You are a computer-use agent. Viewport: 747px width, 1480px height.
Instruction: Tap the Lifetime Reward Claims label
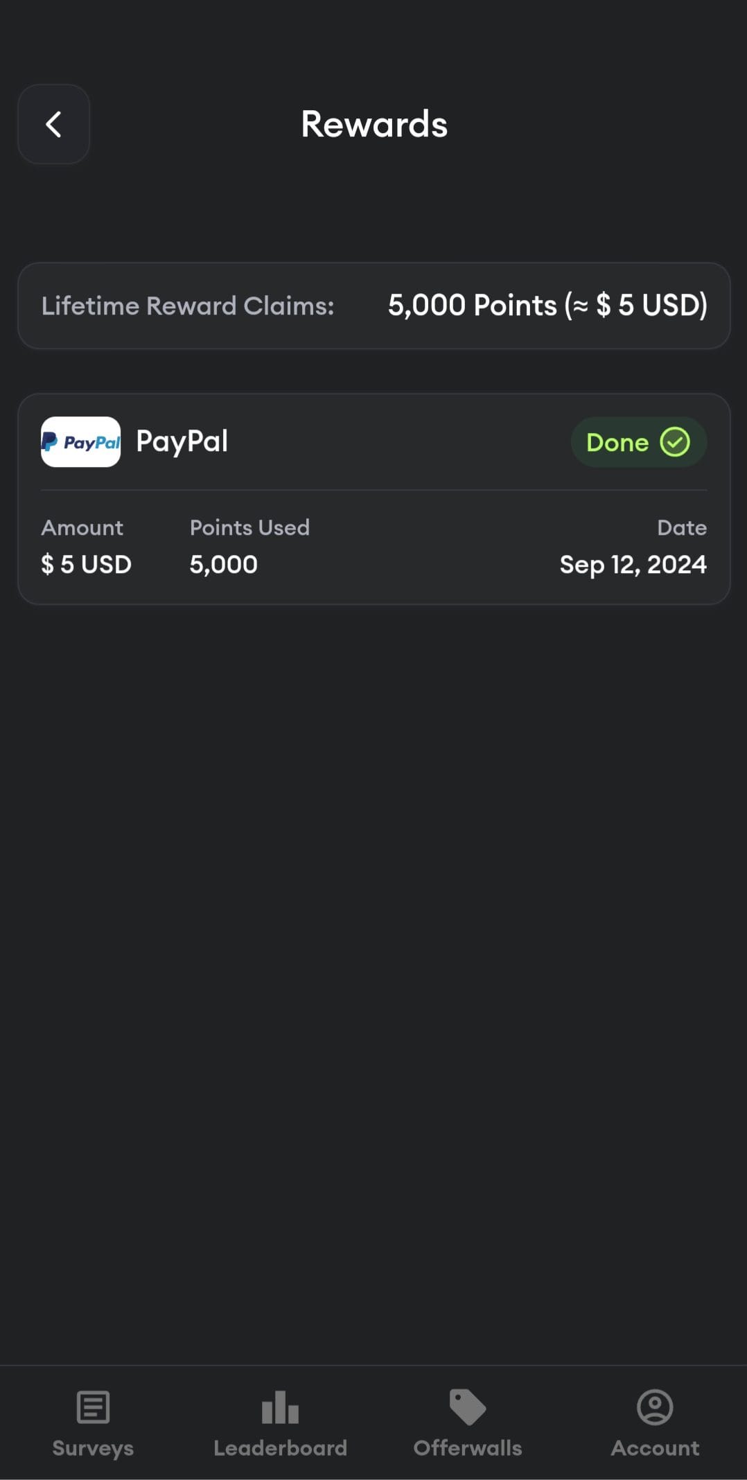188,306
